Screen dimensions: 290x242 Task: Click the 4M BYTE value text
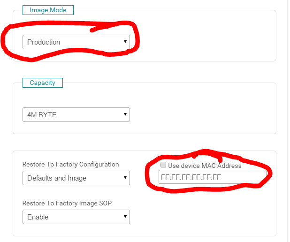[42, 114]
